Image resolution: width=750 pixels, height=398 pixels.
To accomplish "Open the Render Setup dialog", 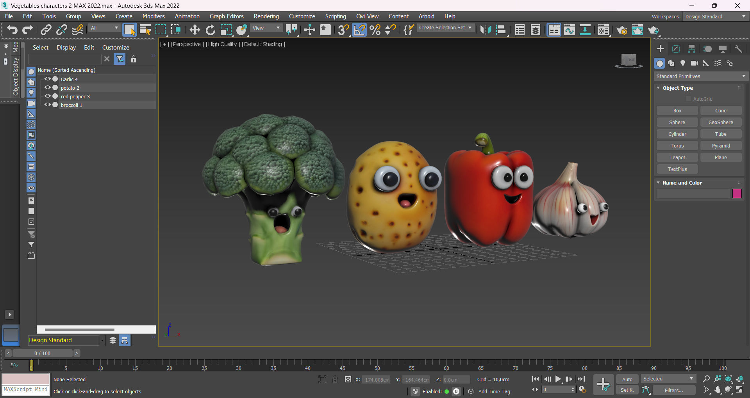I will click(622, 30).
